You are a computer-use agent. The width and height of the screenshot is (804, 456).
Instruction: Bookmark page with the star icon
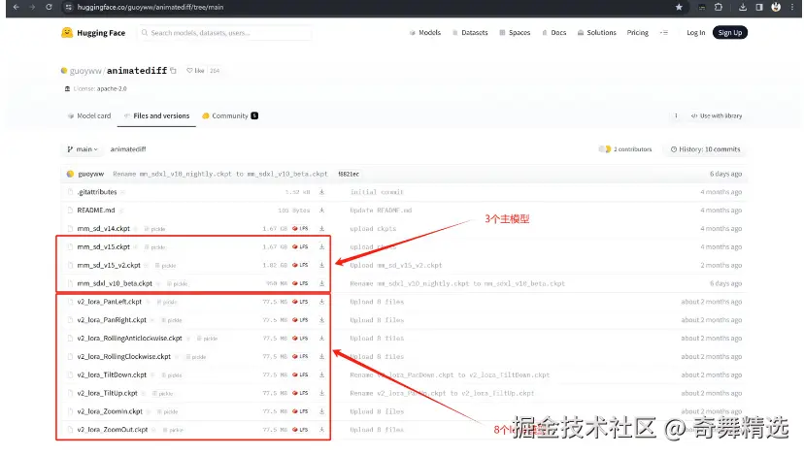coord(679,7)
